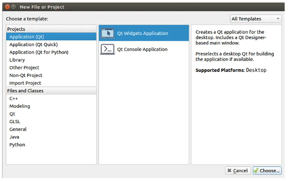Image resolution: width=288 pixels, height=181 pixels.
Task: Pick the Non-Qt Project category
Action: click(51, 75)
